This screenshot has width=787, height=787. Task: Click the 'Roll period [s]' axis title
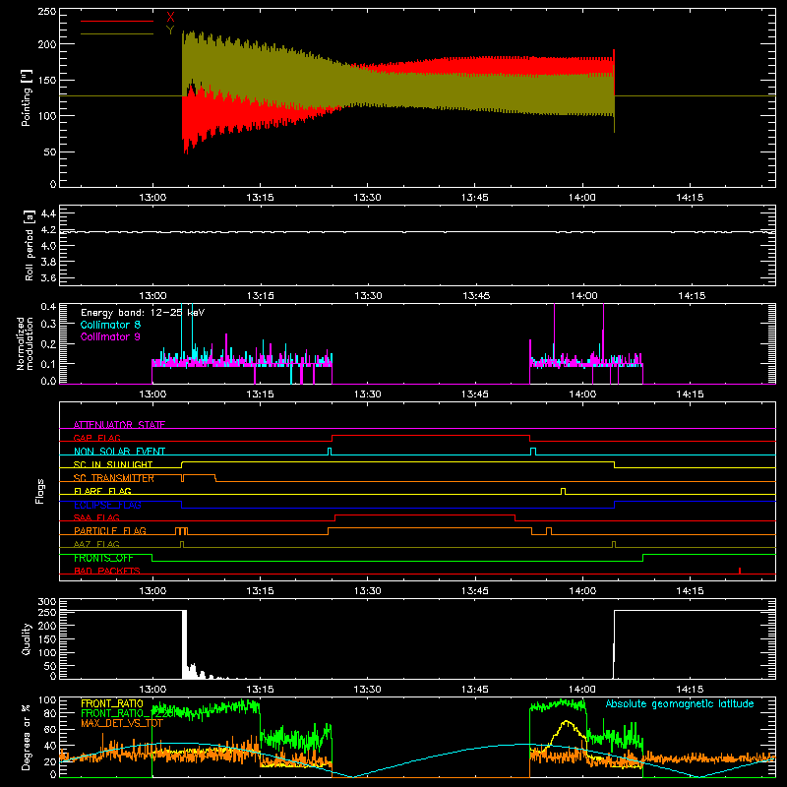point(30,245)
